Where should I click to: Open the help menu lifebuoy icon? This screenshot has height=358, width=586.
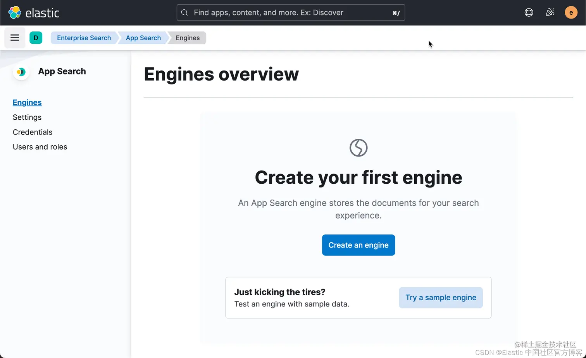[529, 12]
